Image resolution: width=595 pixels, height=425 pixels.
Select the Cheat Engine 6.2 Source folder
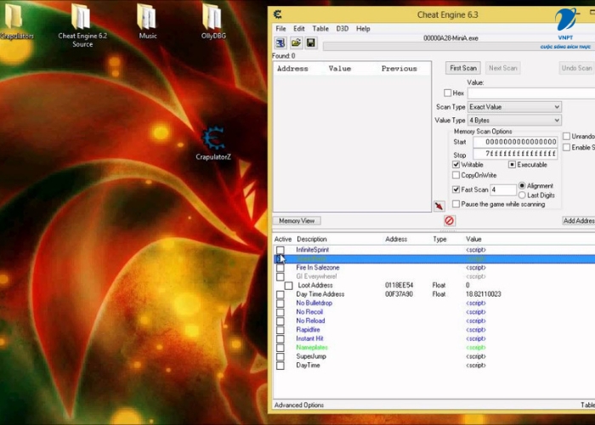click(x=82, y=25)
